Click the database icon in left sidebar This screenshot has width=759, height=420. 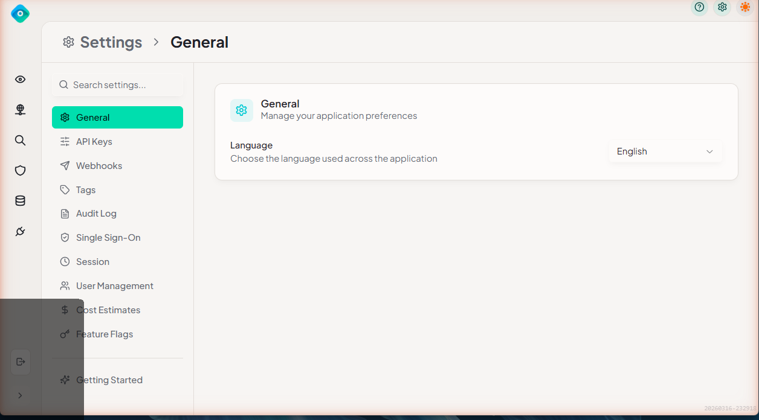[x=20, y=201]
